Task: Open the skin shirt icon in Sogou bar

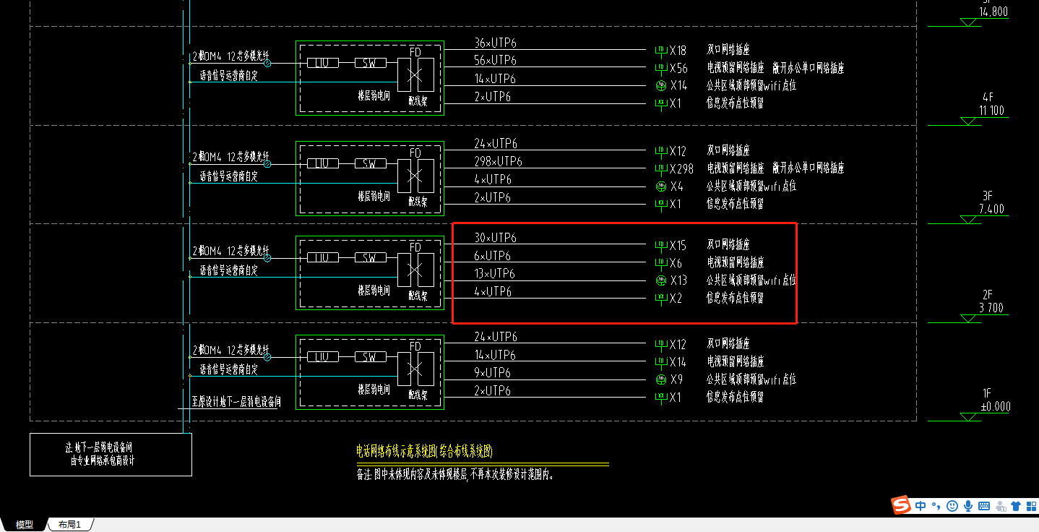Action: 1015,506
